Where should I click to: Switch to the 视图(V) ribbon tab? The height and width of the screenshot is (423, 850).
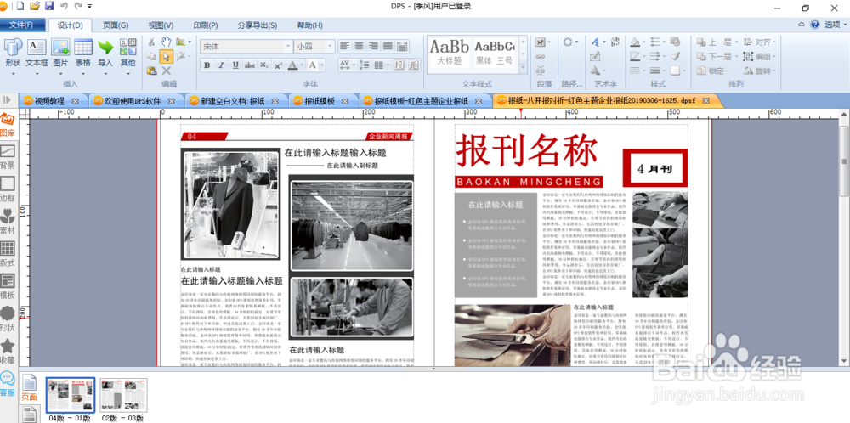[161, 25]
